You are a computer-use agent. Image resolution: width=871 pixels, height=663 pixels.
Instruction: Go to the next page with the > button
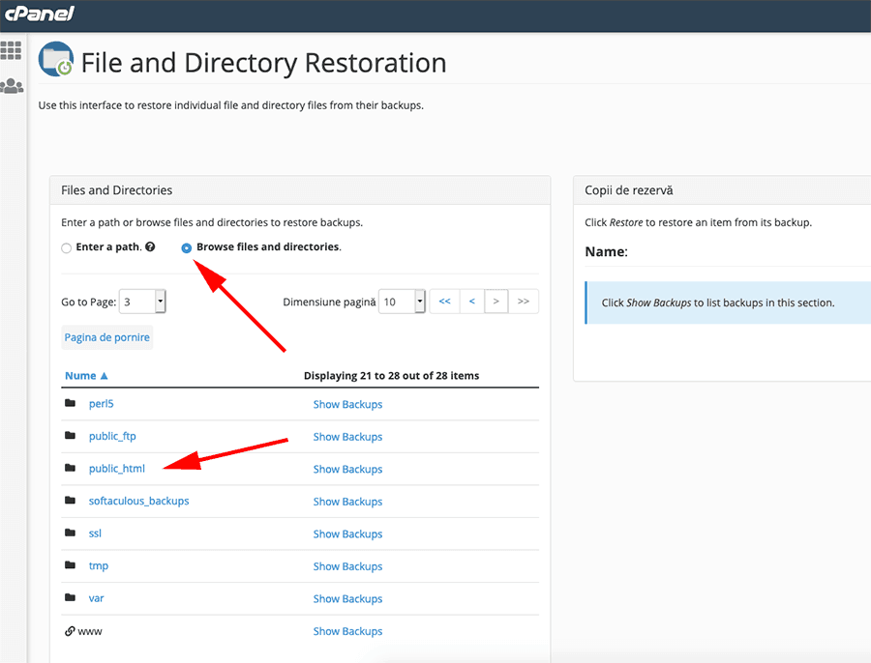[496, 301]
